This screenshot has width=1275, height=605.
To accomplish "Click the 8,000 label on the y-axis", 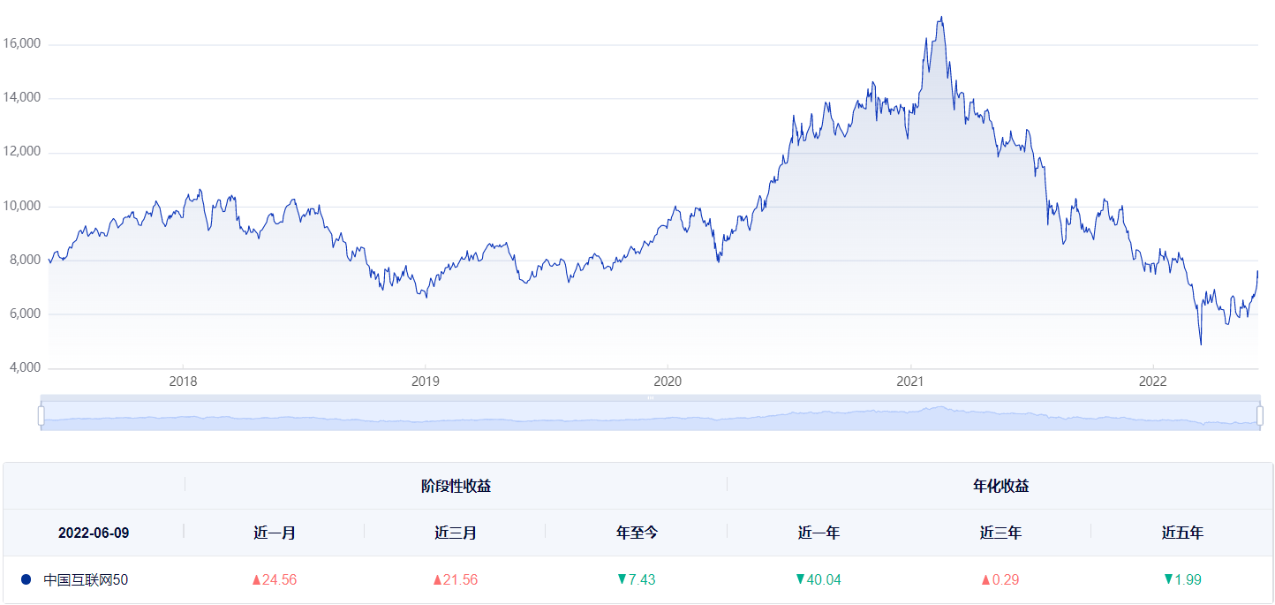I will [x=26, y=260].
